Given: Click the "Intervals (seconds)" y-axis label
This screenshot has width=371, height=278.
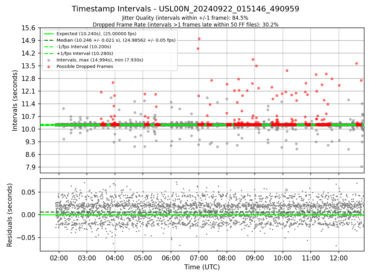Looking at the screenshot, I should click(15, 100).
